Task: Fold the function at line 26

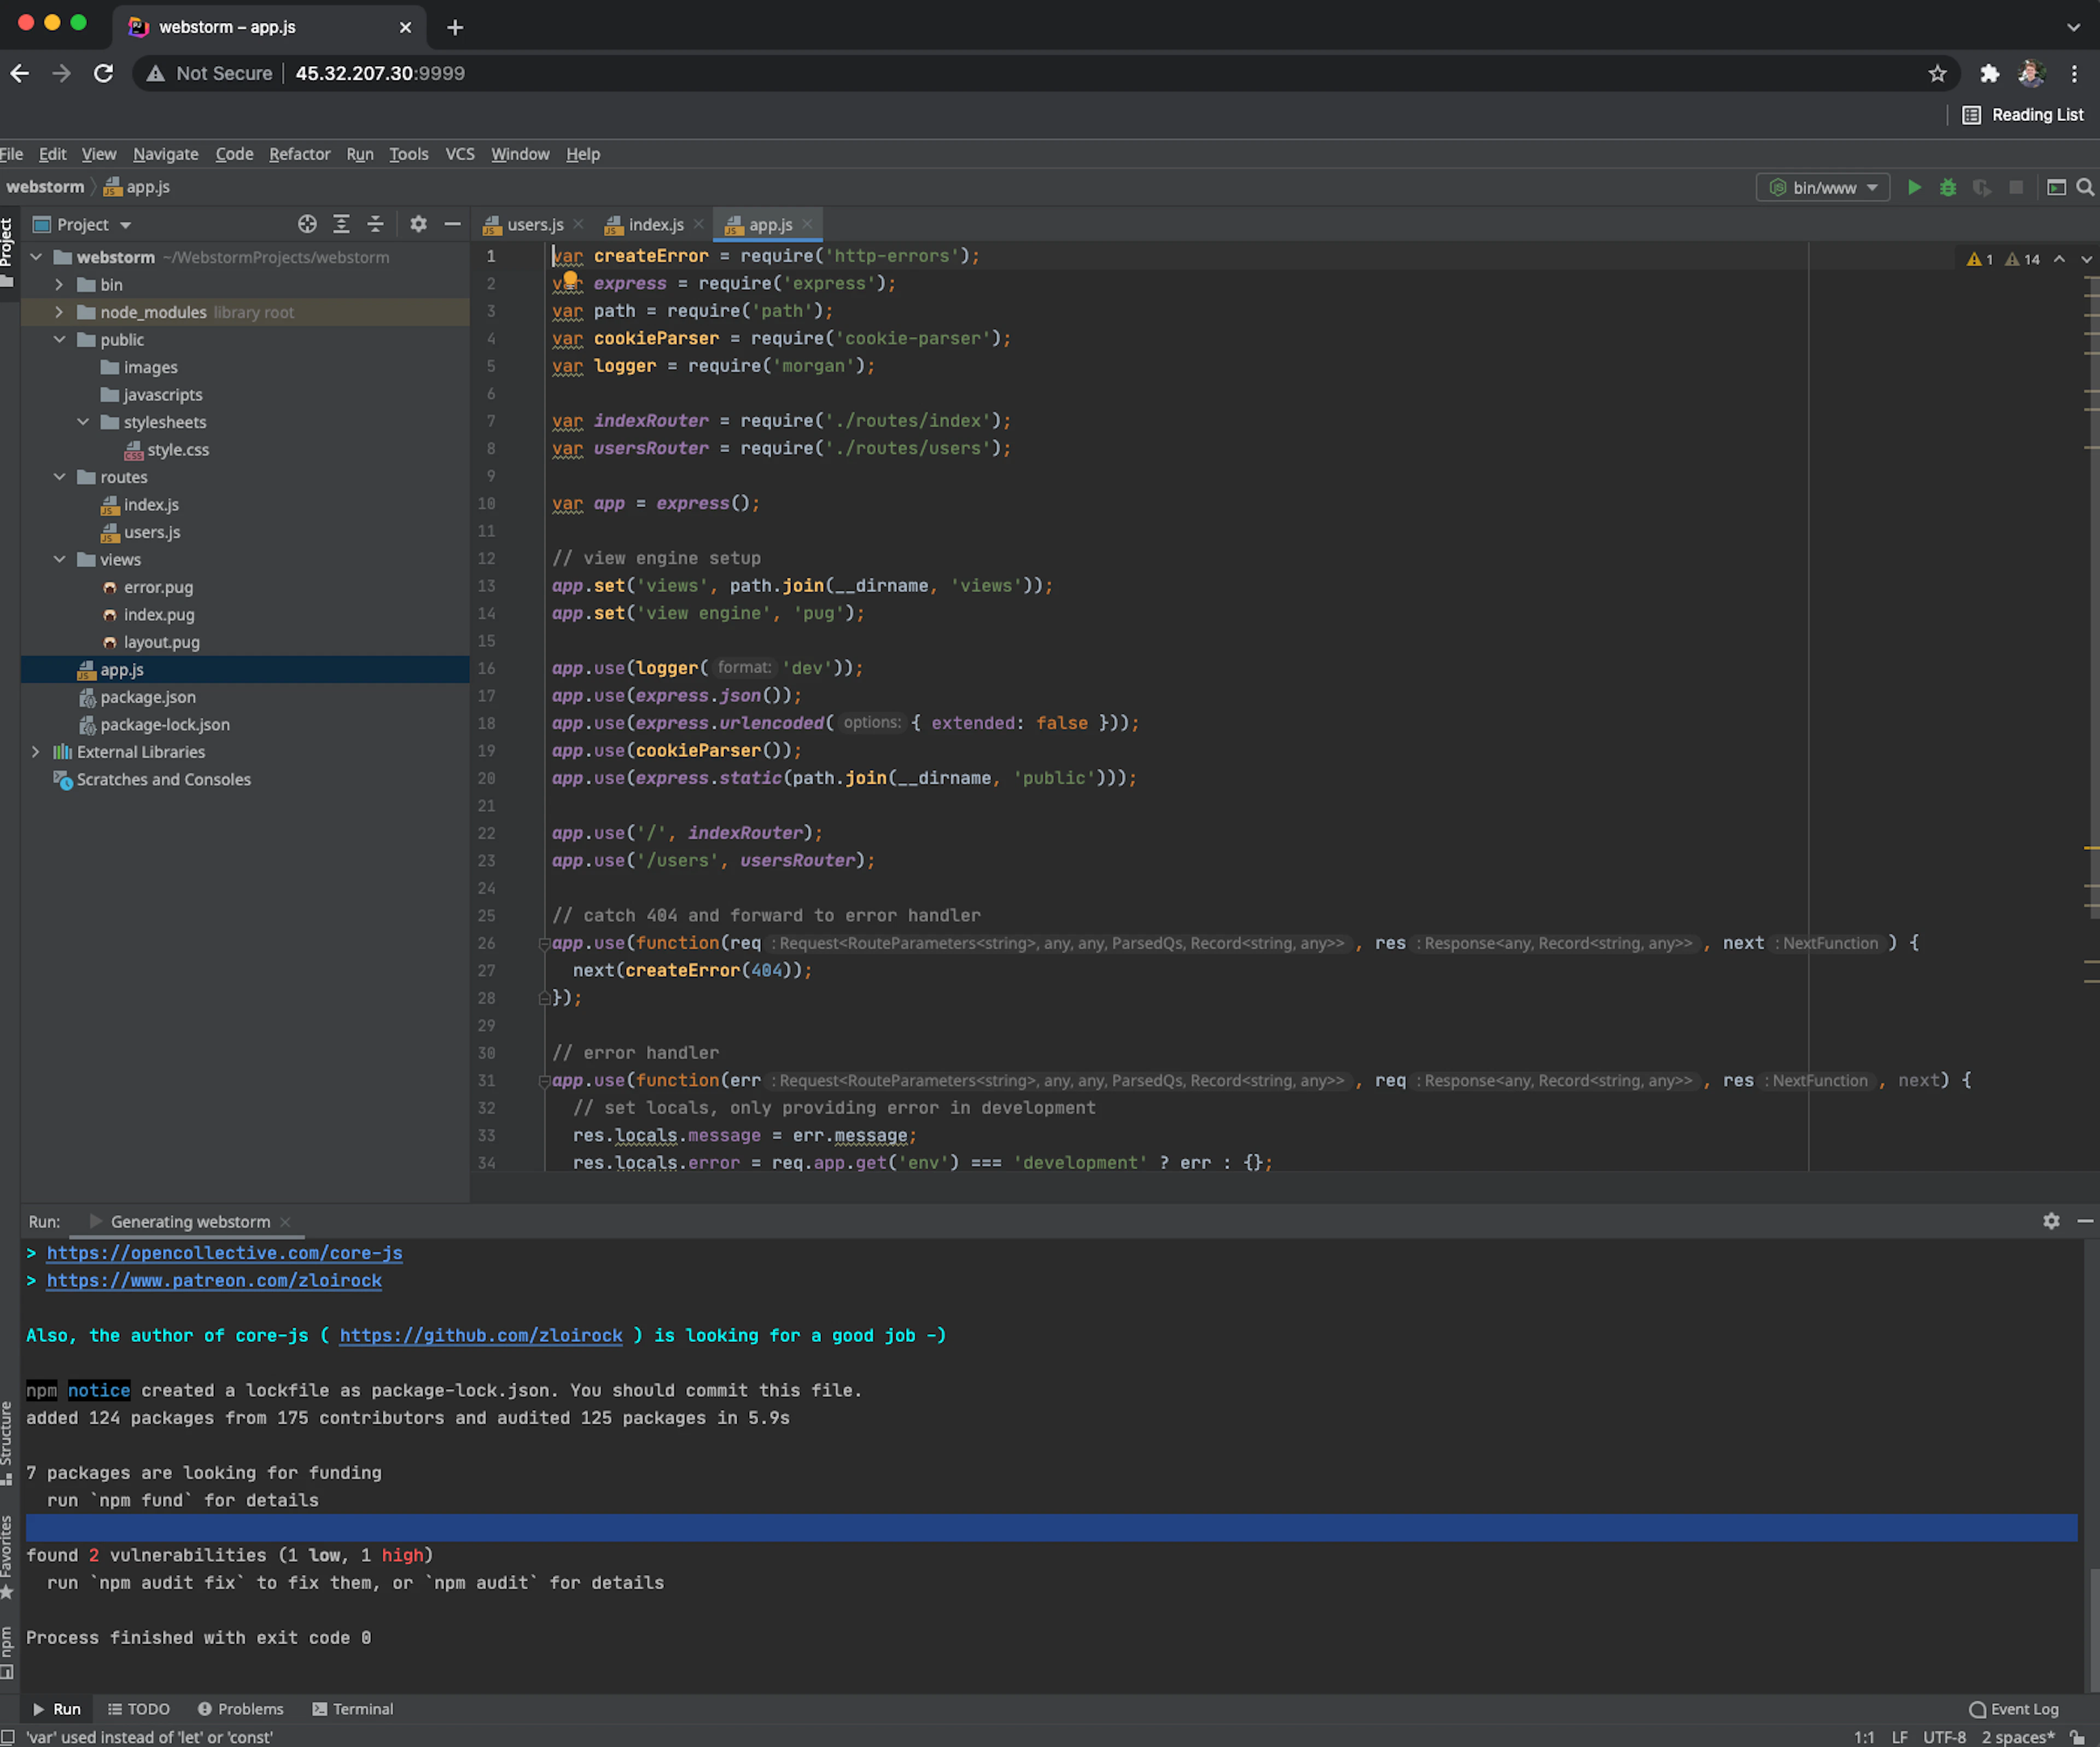Action: point(544,943)
